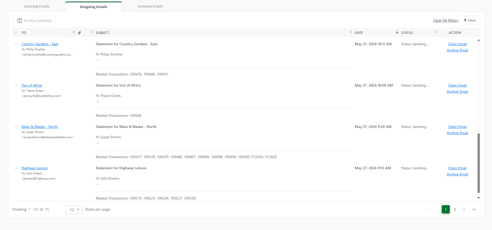The height and width of the screenshot is (230, 492).
Task: Switch to Incoming Emails tab
Action: click(37, 6)
